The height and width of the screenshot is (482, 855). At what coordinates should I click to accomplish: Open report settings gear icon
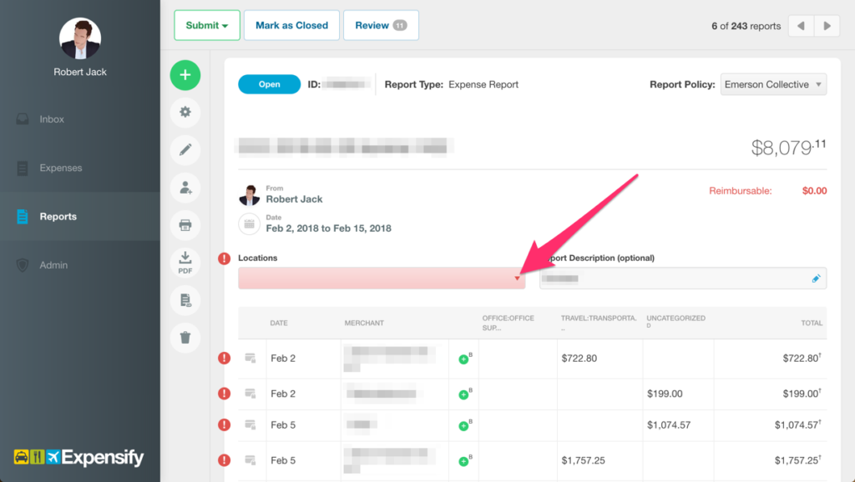click(x=185, y=112)
